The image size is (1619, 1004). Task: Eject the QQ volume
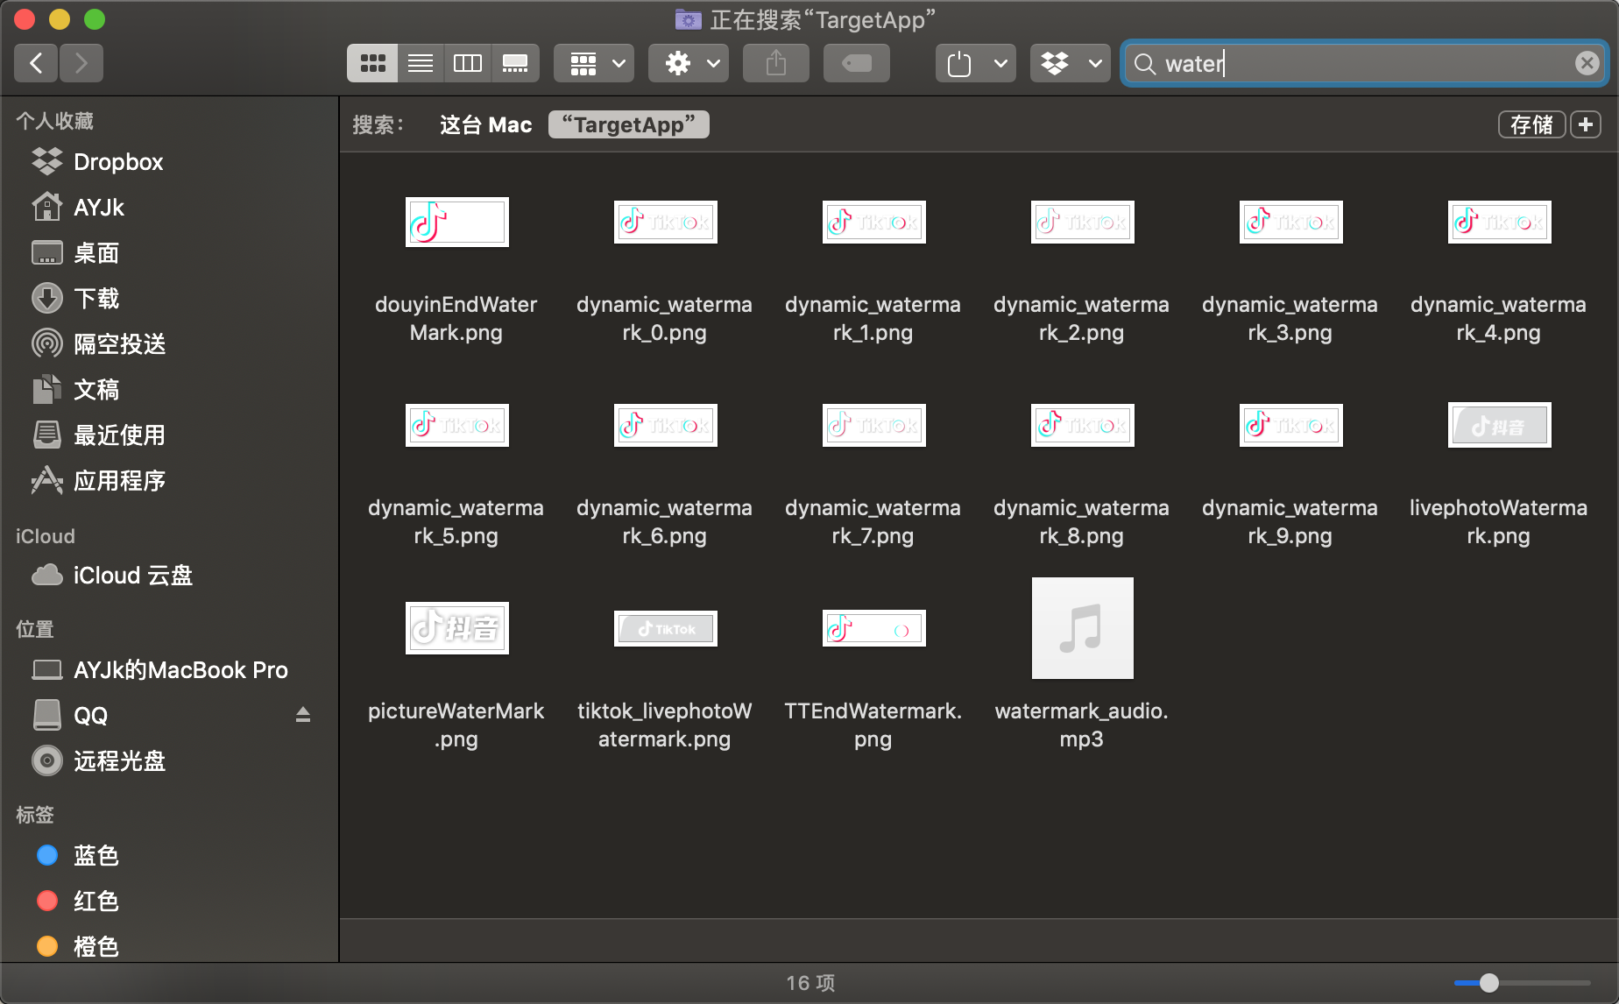point(303,715)
